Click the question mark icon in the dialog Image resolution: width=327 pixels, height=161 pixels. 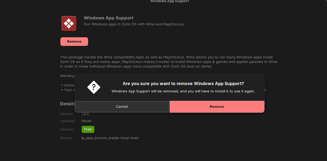pos(94,86)
